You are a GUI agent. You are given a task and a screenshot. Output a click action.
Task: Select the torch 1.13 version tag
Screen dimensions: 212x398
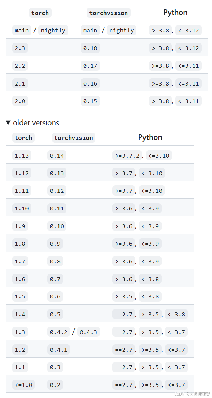(22, 156)
